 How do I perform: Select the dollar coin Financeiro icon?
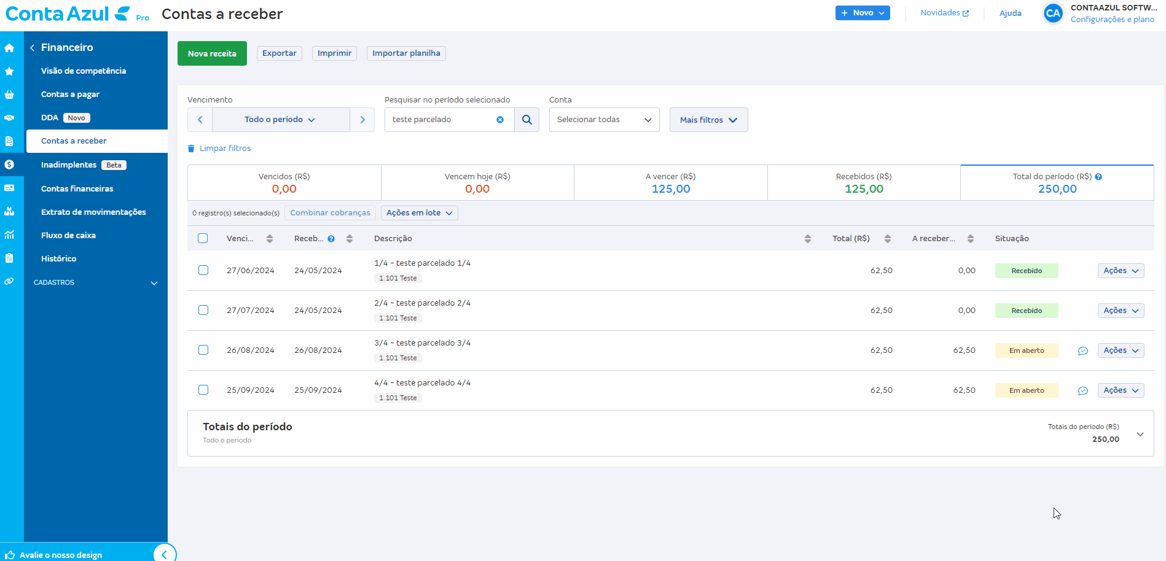point(9,164)
